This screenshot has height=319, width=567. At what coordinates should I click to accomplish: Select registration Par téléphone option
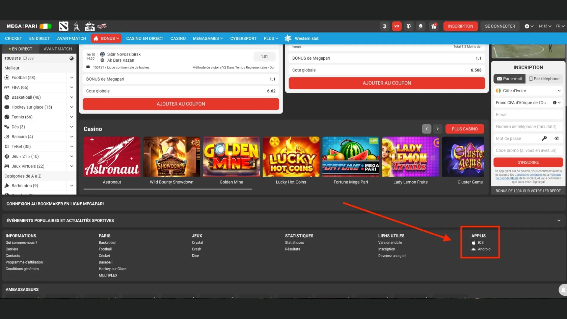click(x=544, y=79)
